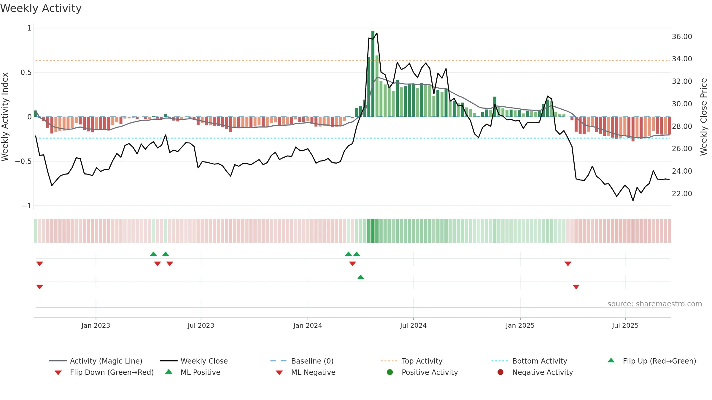Toggle the ML Positive legend entry
Viewport: 712px width, 400px height.
pyautogui.click(x=193, y=372)
